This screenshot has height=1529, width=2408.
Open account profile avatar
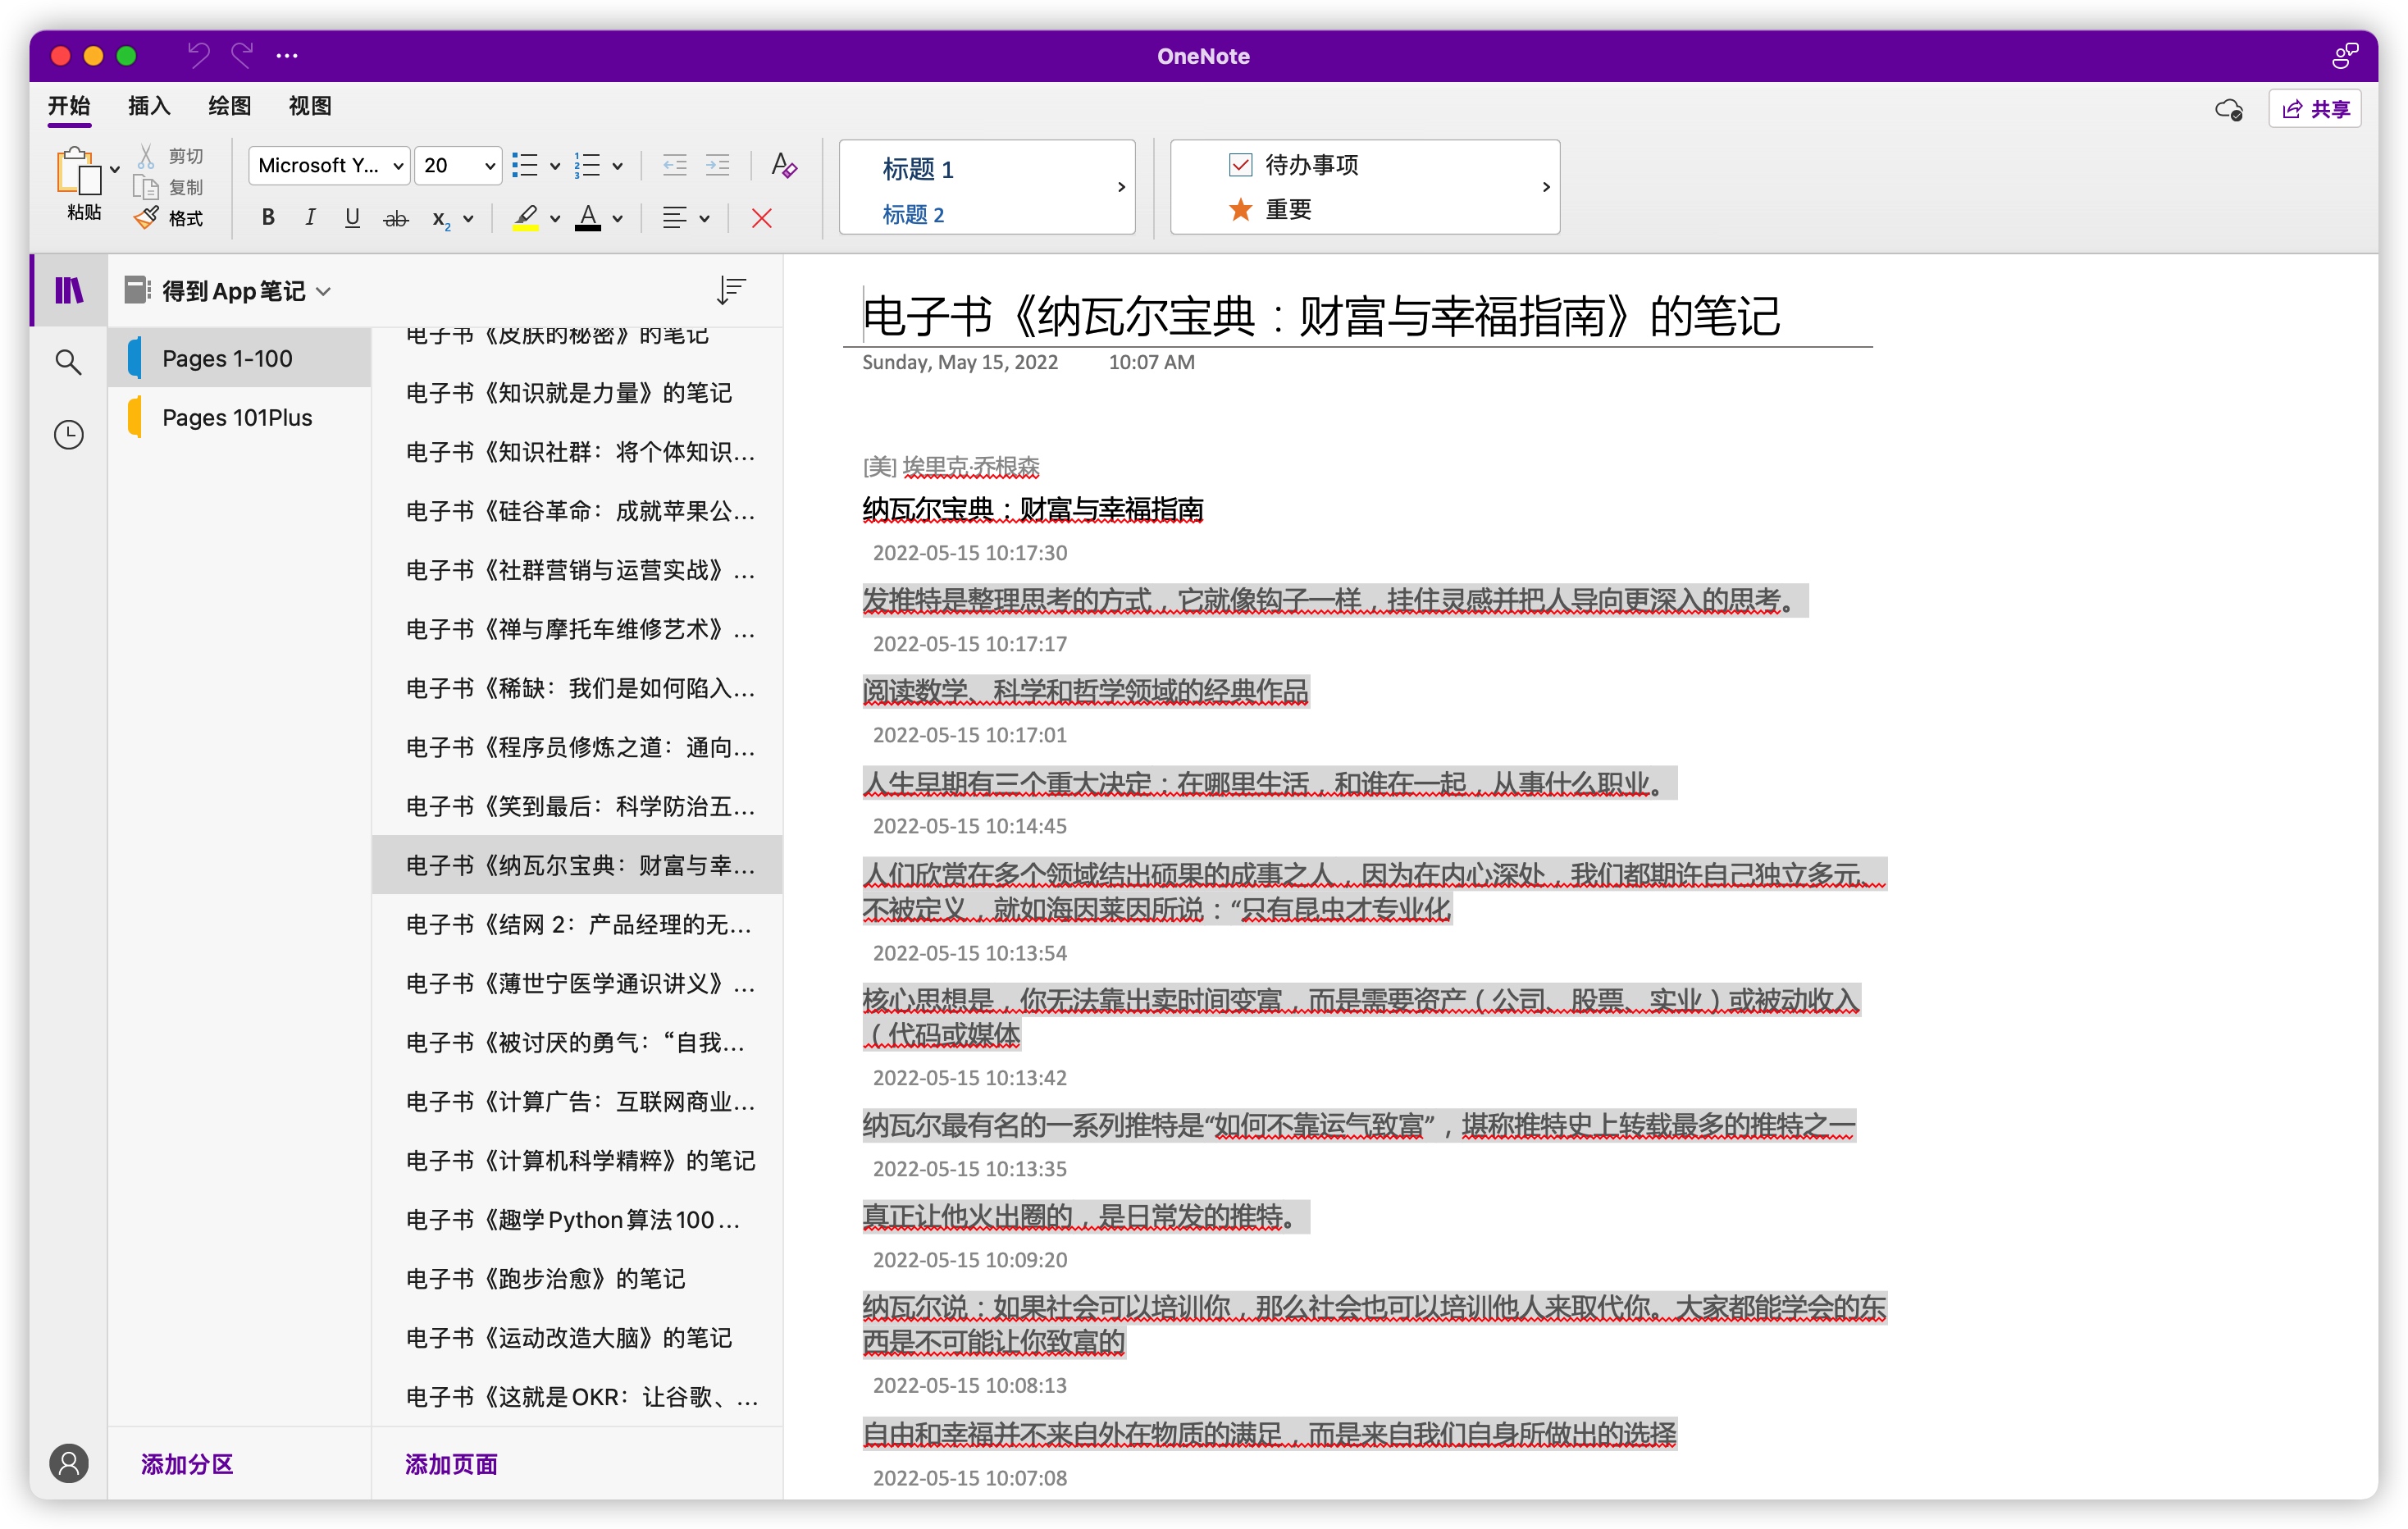pyautogui.click(x=69, y=1464)
